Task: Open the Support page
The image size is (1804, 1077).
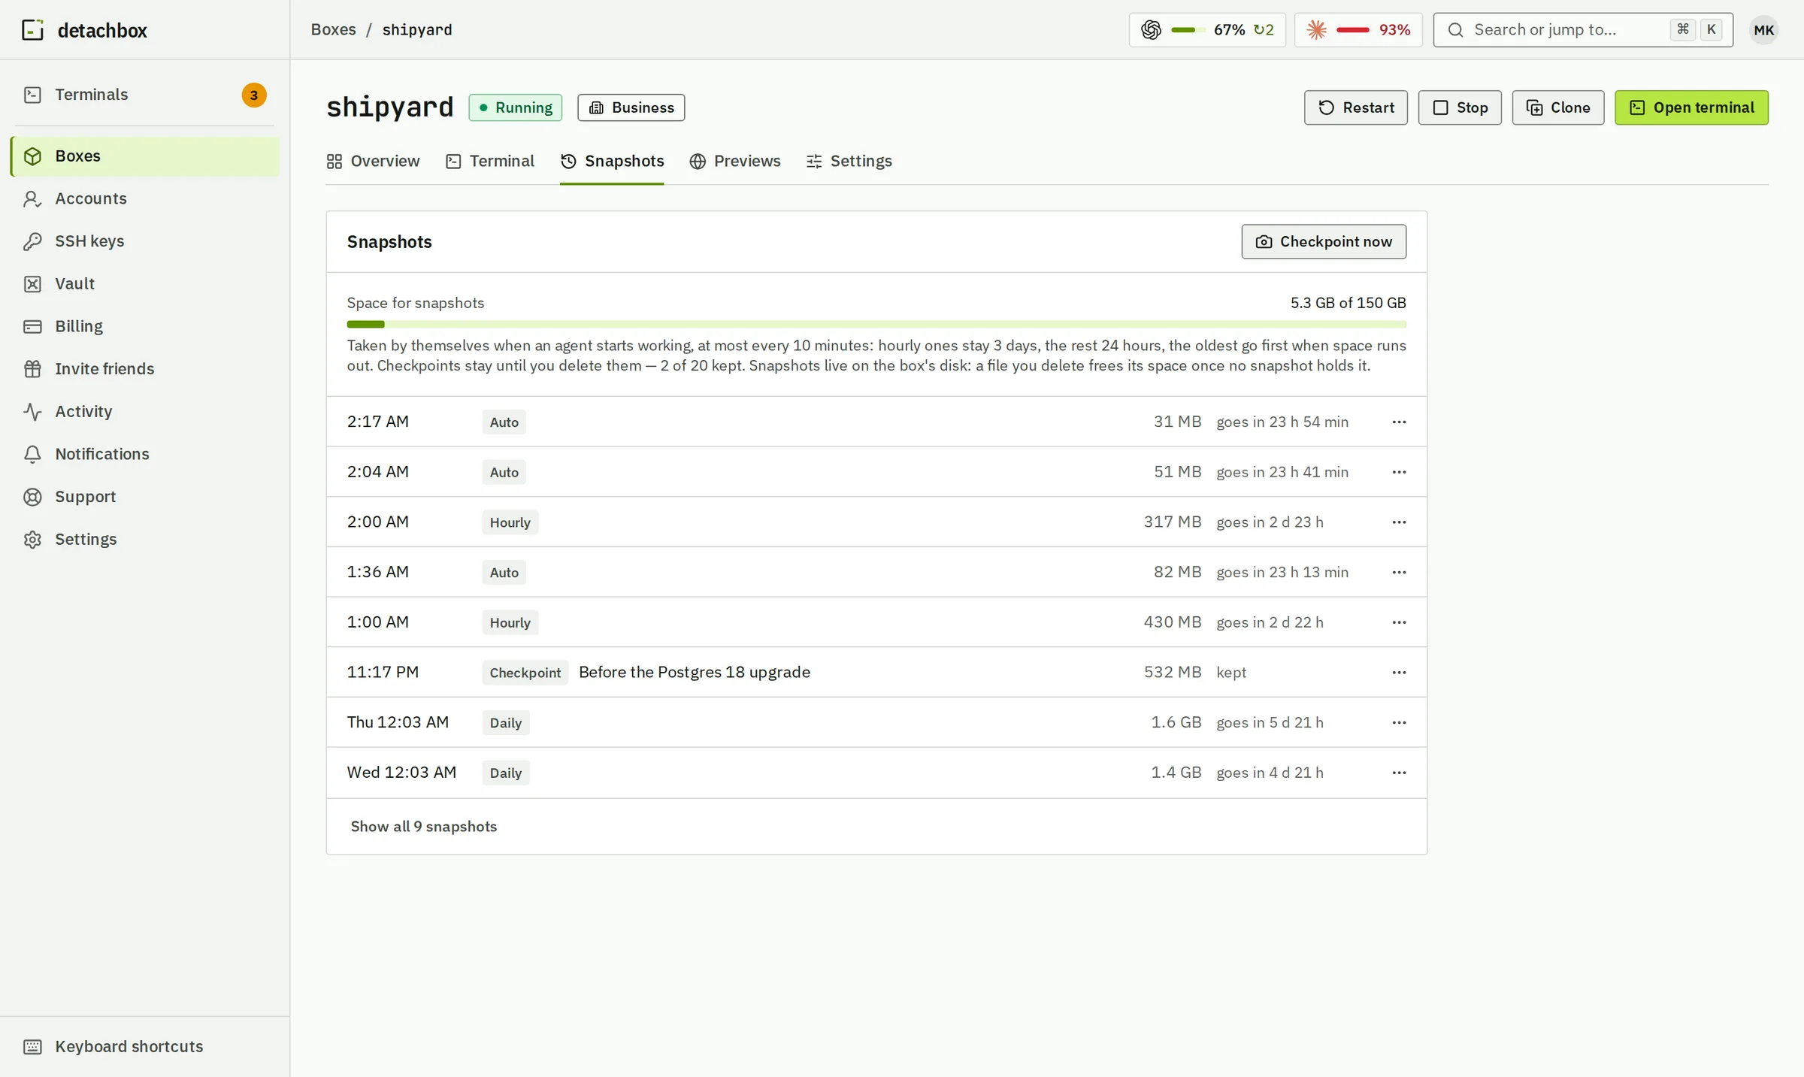Action: click(144, 497)
